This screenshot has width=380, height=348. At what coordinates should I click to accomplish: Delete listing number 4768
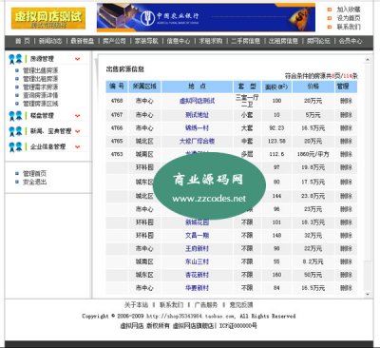(346, 101)
